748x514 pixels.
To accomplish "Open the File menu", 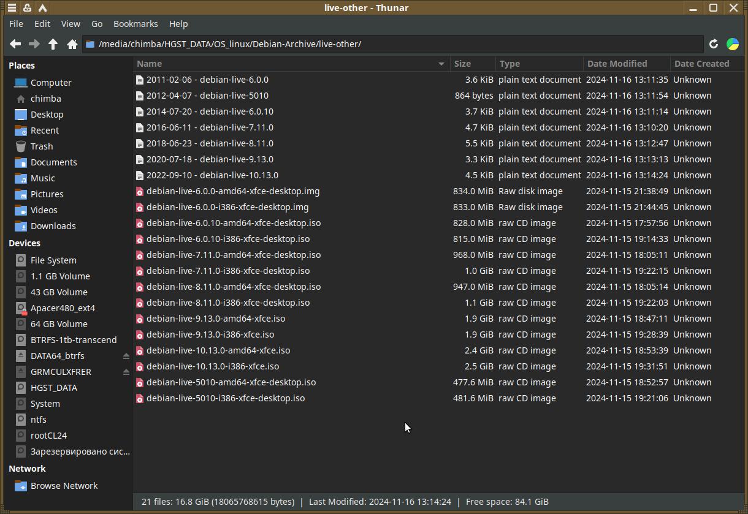I will coord(17,24).
